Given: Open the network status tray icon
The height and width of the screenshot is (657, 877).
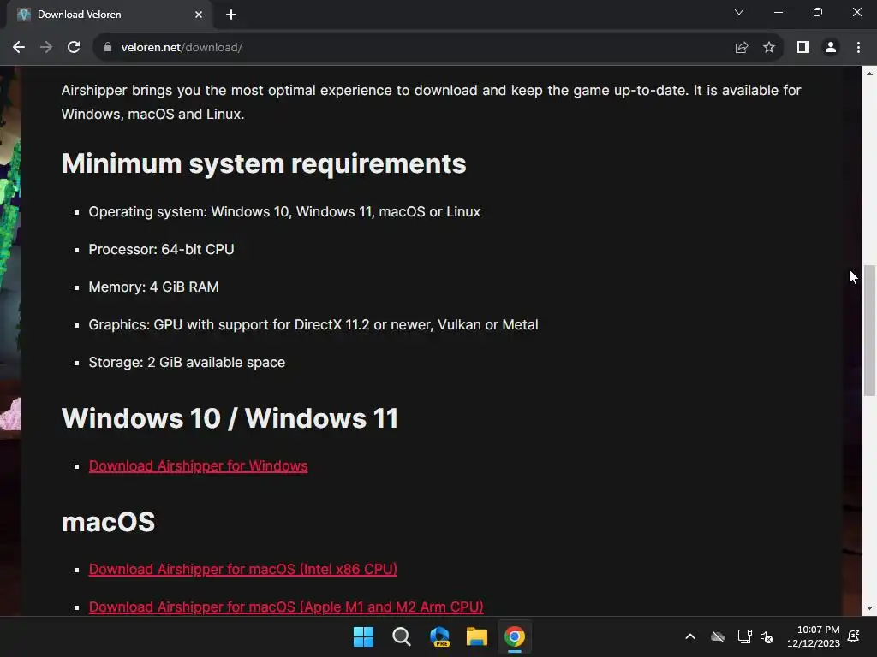Looking at the screenshot, I should point(744,636).
